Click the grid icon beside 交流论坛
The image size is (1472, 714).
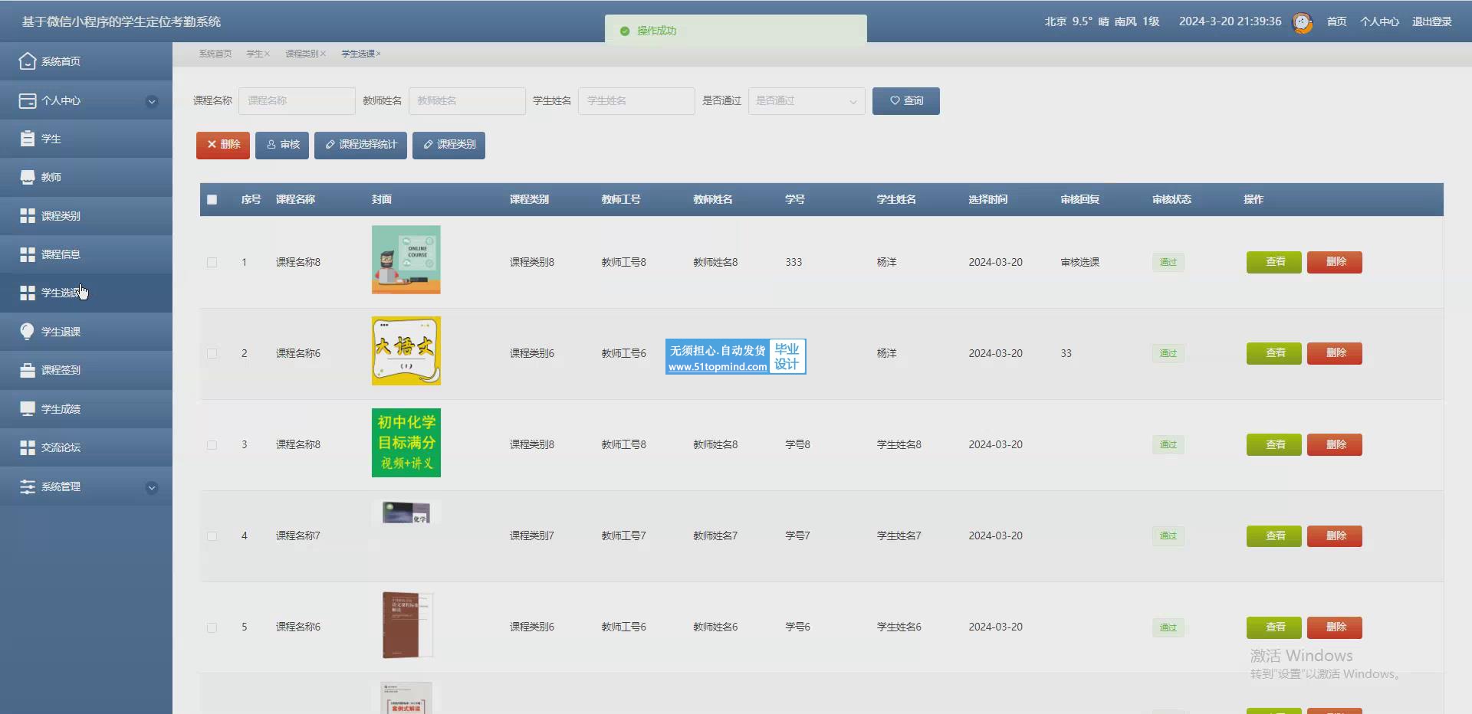click(28, 447)
